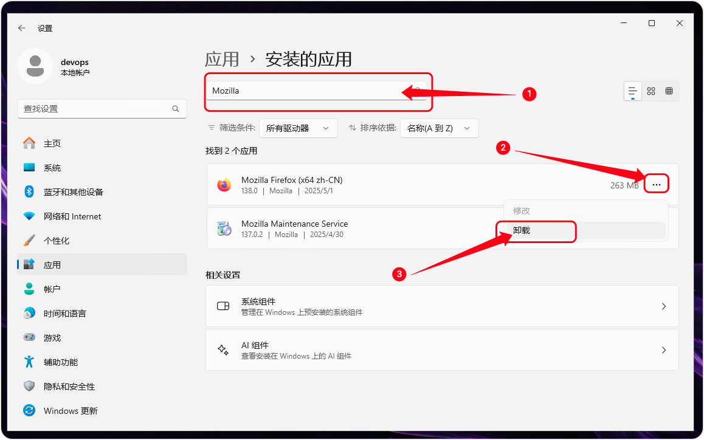Click the 应用 breadcrumb link

pos(222,60)
